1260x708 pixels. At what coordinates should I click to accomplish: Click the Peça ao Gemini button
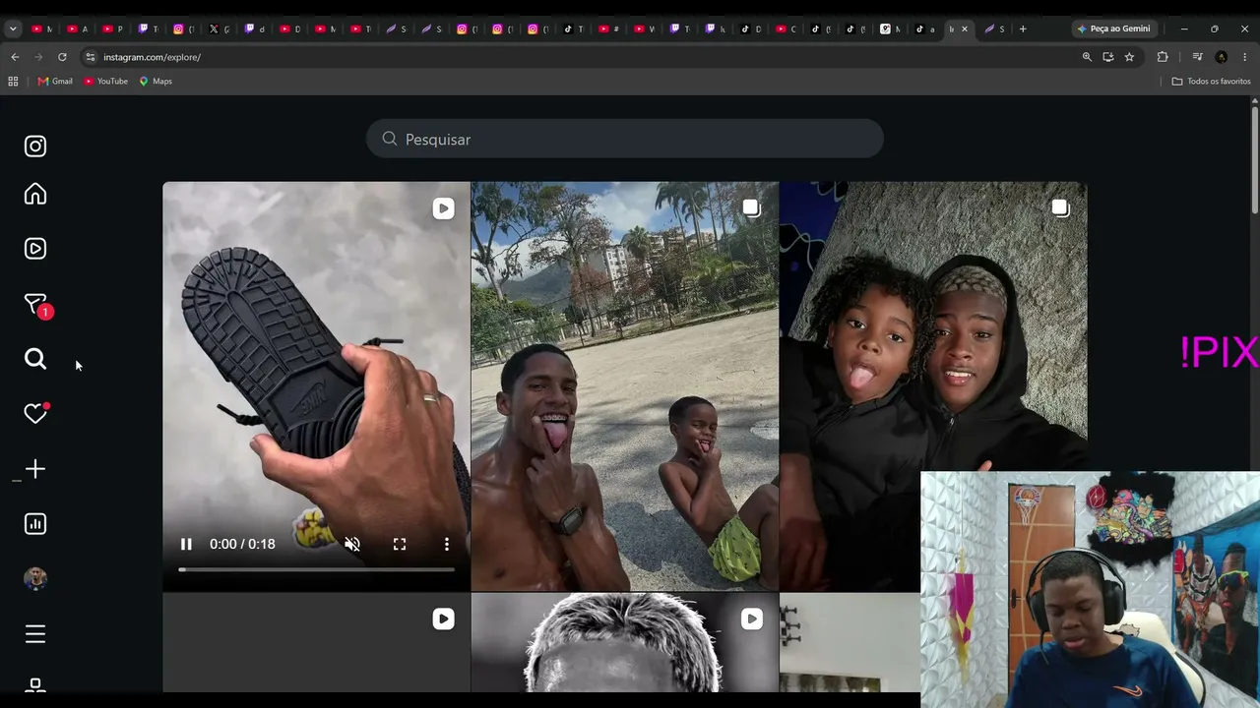[1113, 29]
